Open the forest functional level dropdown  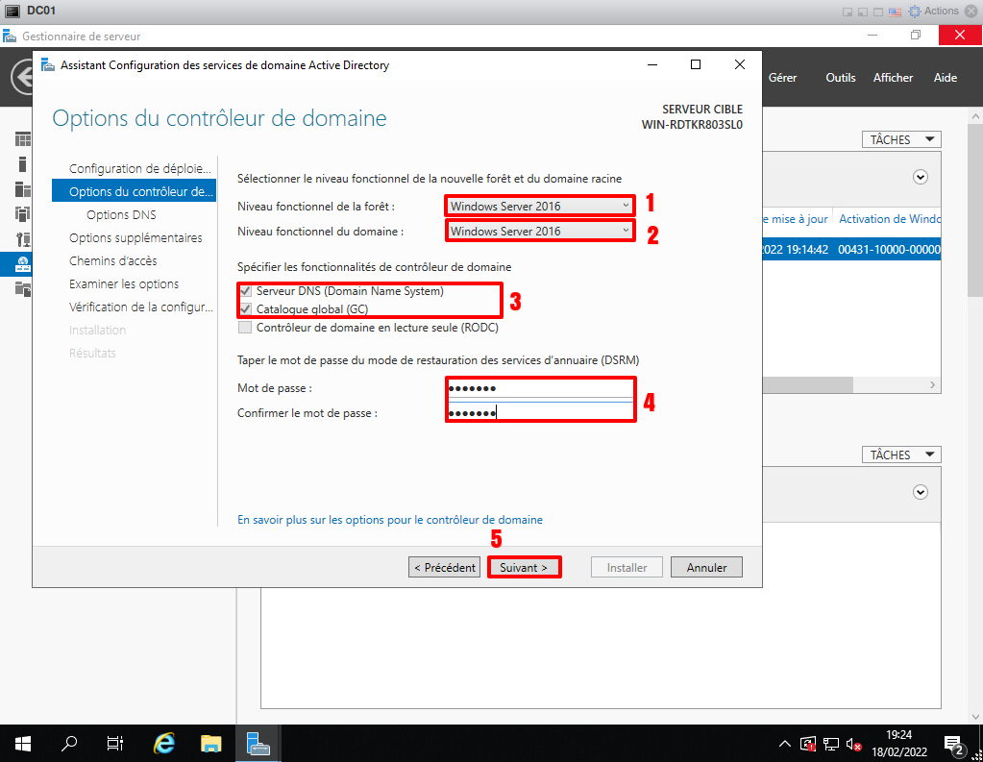[x=539, y=206]
